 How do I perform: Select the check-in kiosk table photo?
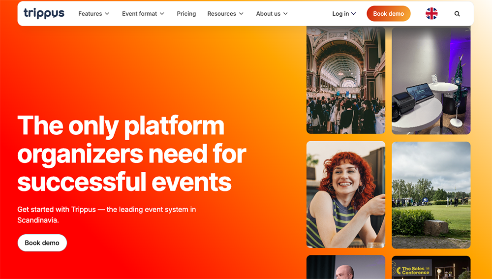431,80
